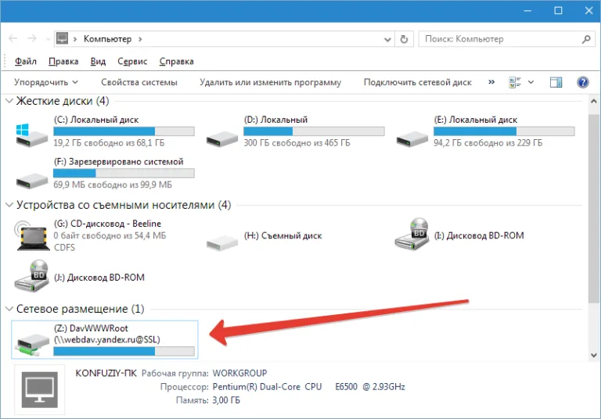
Task: Collapse Устройства со съемными носителями group
Action: tap(9, 205)
